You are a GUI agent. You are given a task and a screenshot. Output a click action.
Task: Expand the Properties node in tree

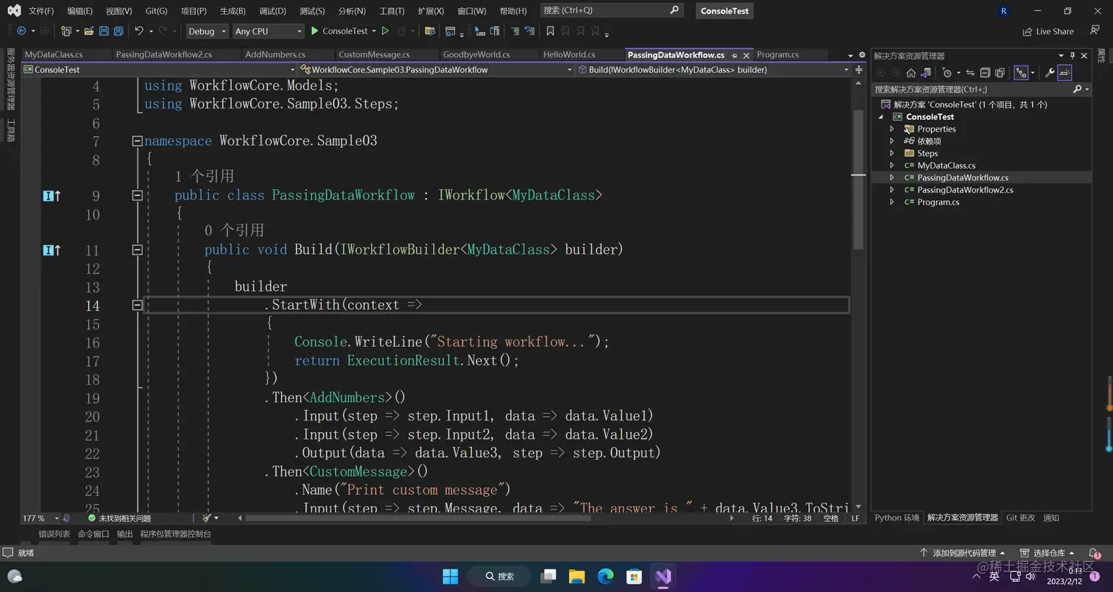tap(892, 129)
